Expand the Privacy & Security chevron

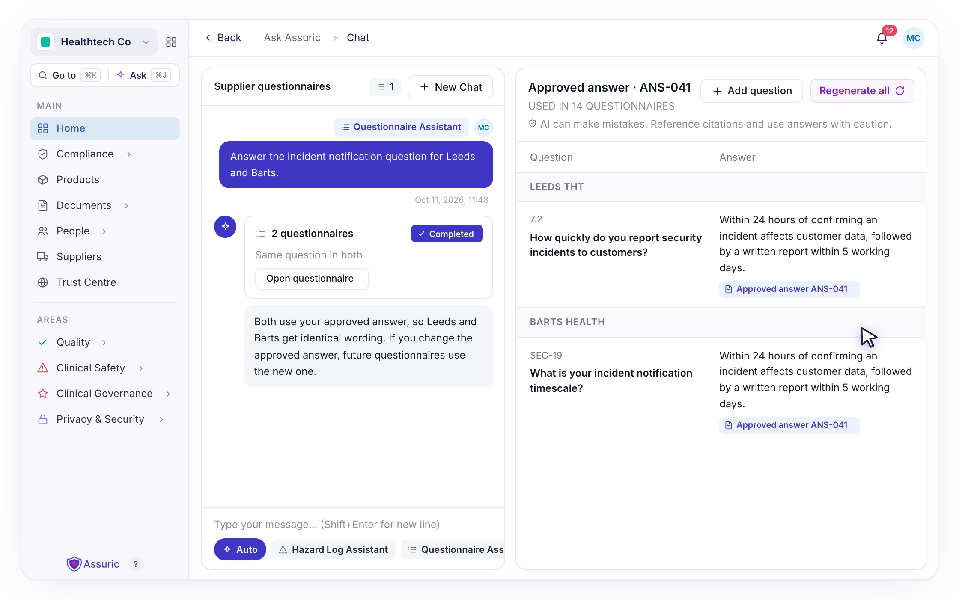click(x=161, y=420)
